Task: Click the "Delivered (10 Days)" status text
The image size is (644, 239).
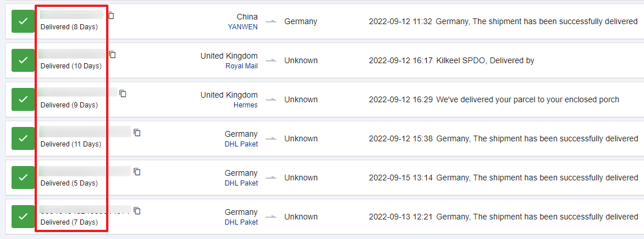Action: pyautogui.click(x=70, y=66)
